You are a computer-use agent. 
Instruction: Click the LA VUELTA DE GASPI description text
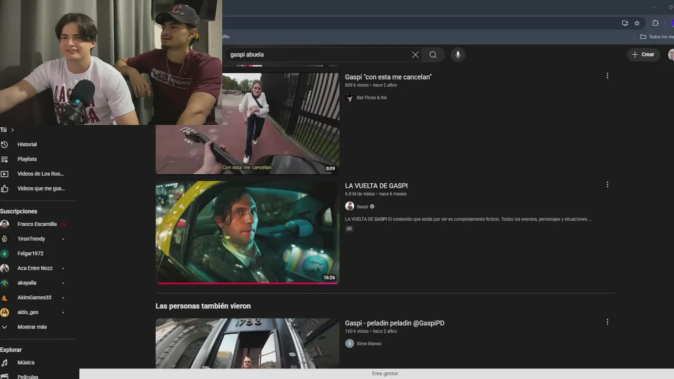[x=468, y=219]
